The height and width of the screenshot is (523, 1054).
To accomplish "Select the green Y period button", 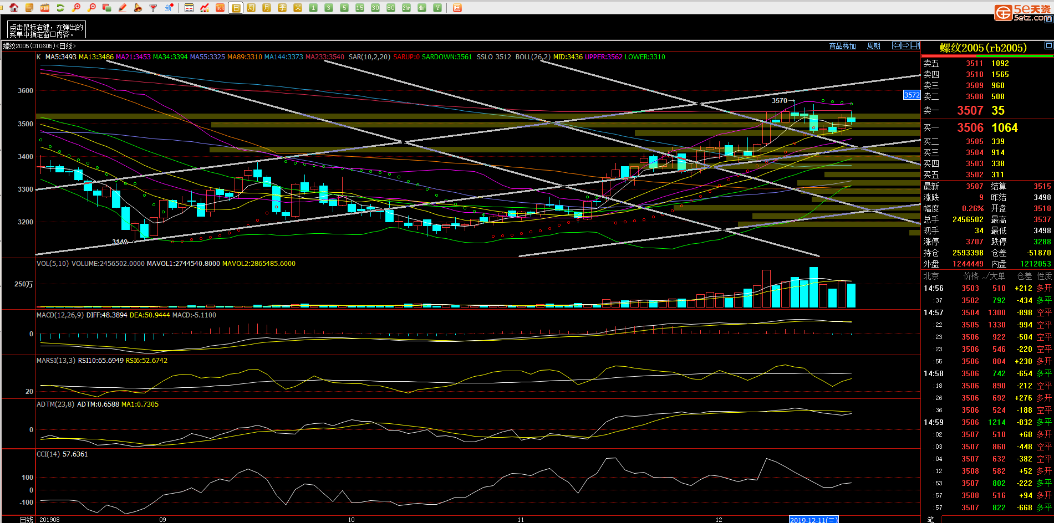I will (437, 8).
